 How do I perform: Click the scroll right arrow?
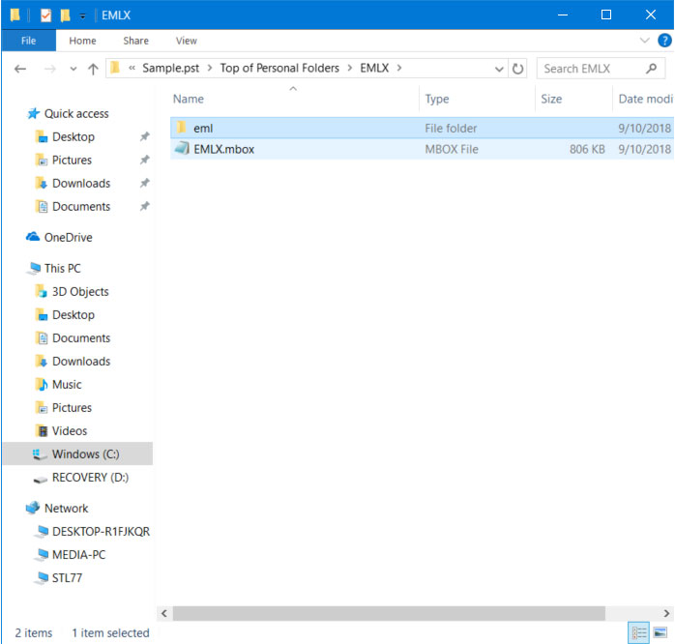666,613
